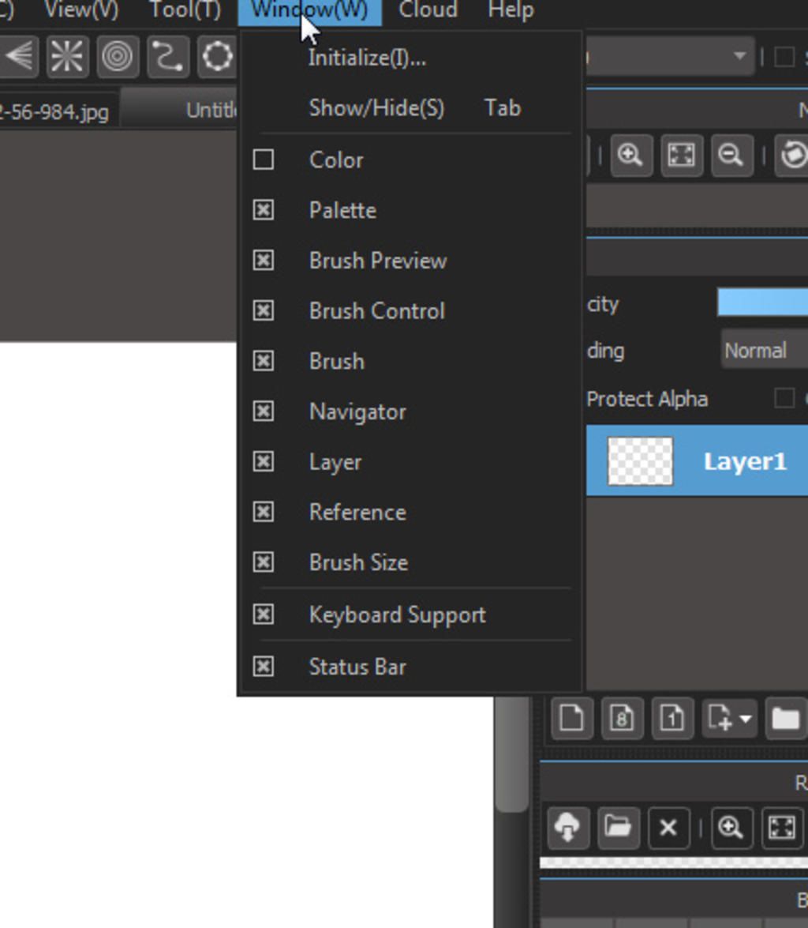Zoom in on Reference panel

click(x=731, y=828)
